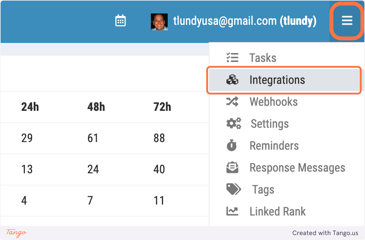The width and height of the screenshot is (365, 240).
Task: Click the Response Messages envelope icon
Action: 232,167
